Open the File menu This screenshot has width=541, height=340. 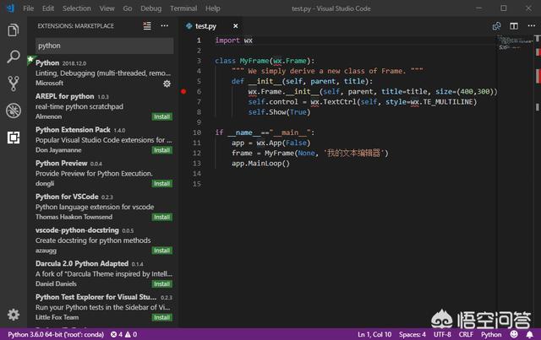tap(28, 8)
